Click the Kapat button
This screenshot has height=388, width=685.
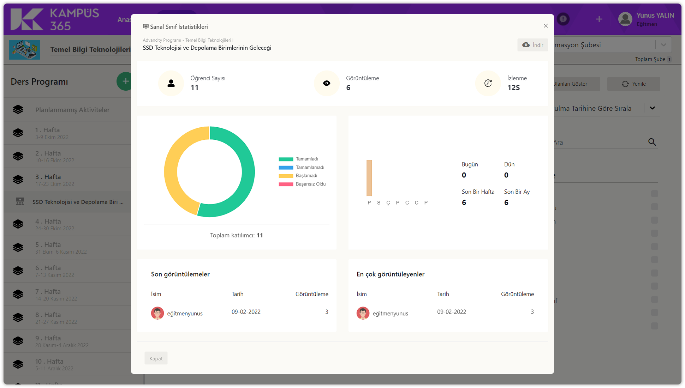tap(156, 358)
